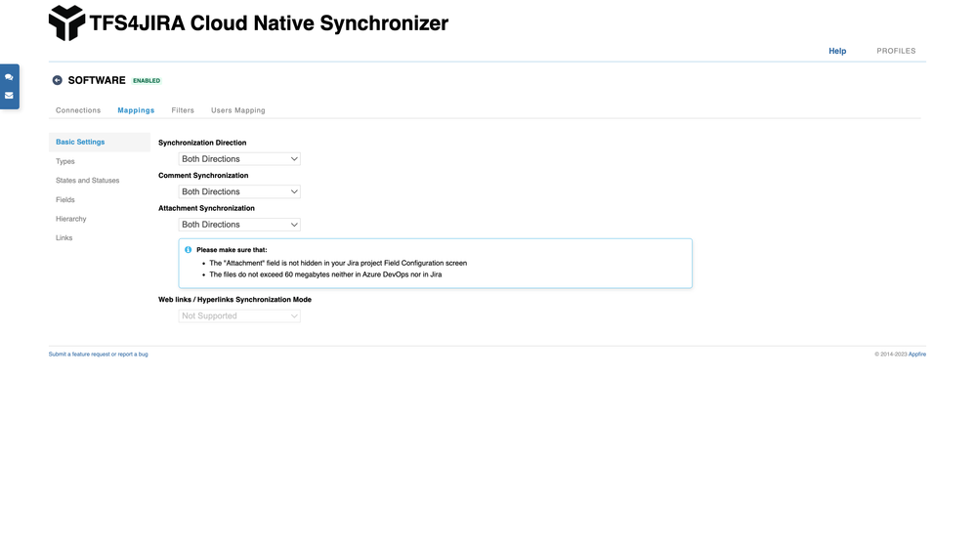975x543 pixels.
Task: Click the back arrow next to SOFTWARE
Action: click(x=58, y=80)
